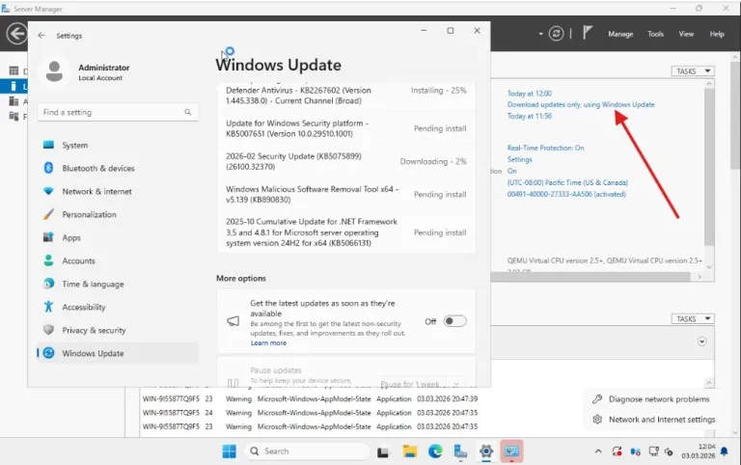Image resolution: width=741 pixels, height=465 pixels.
Task: Click the product ID activated link
Action: coord(566,194)
